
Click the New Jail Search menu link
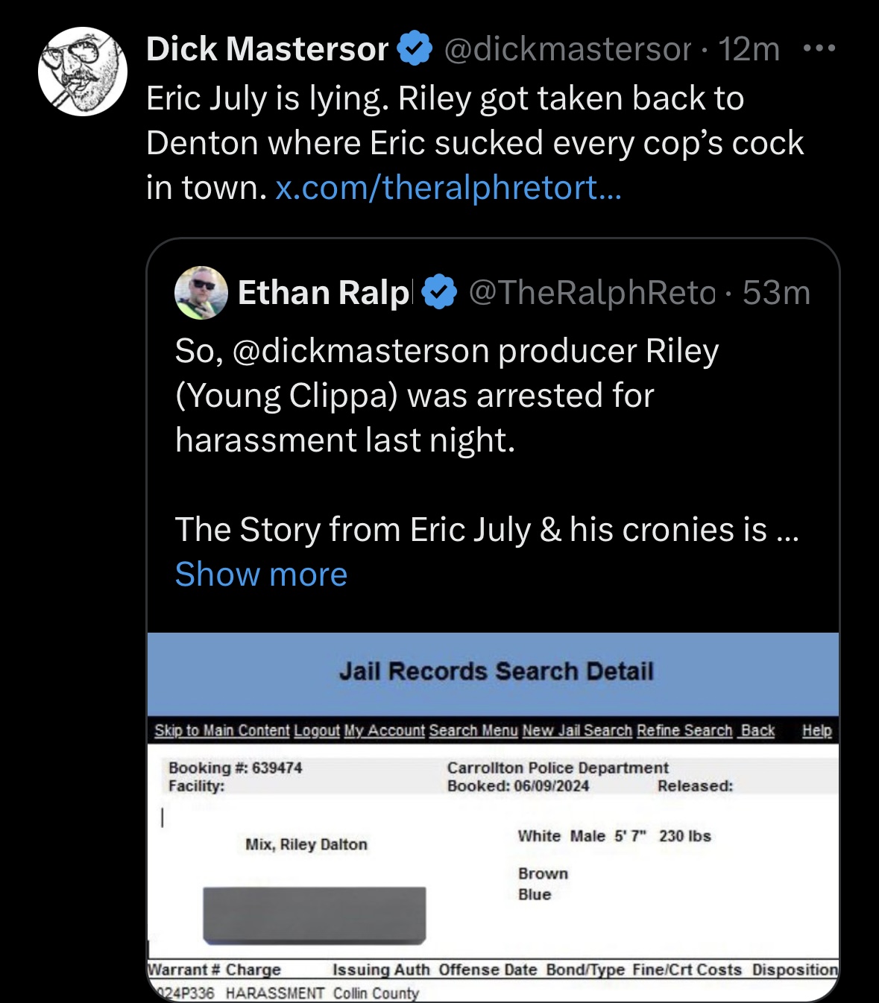(x=577, y=731)
